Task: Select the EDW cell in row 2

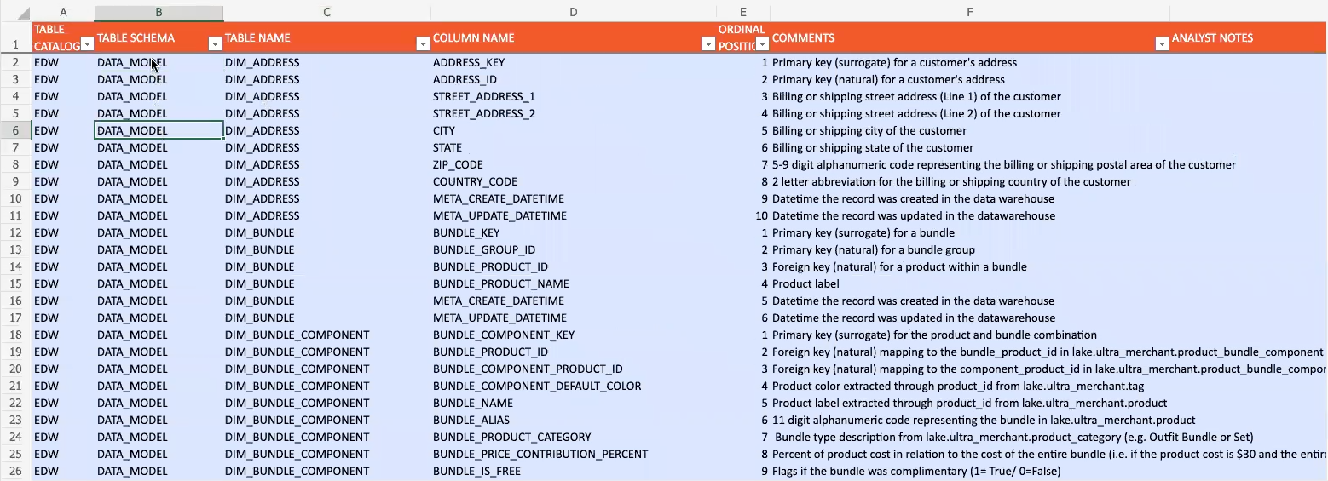Action: 63,62
